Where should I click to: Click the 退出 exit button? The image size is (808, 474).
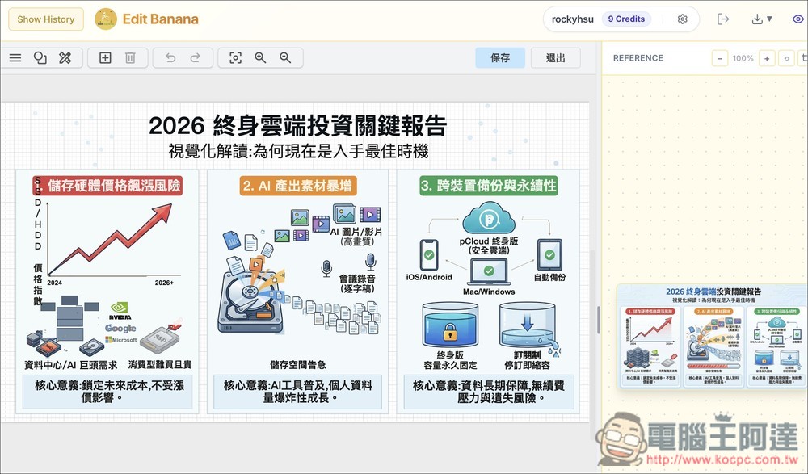pyautogui.click(x=555, y=57)
